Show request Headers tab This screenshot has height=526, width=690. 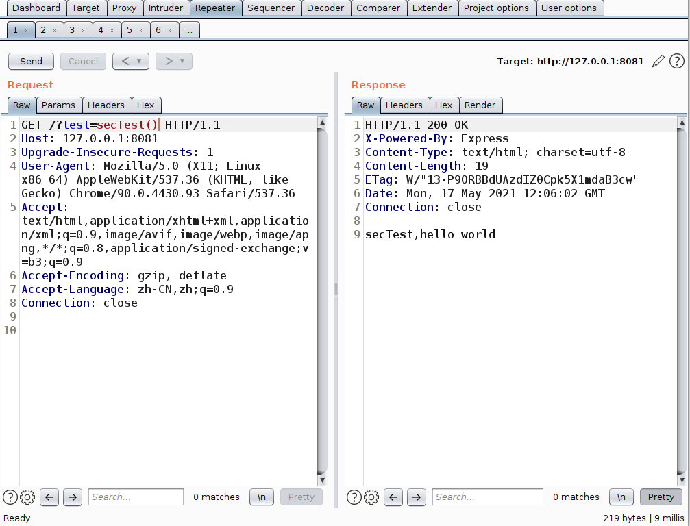coord(106,105)
